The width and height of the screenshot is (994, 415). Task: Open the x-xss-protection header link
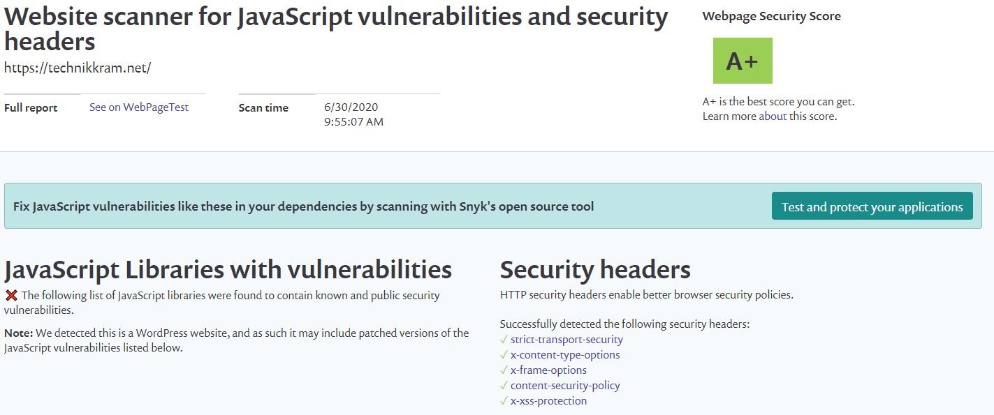pos(548,401)
